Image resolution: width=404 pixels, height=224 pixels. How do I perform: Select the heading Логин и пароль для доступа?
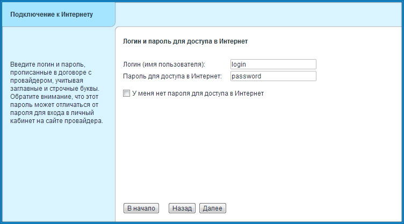click(185, 41)
